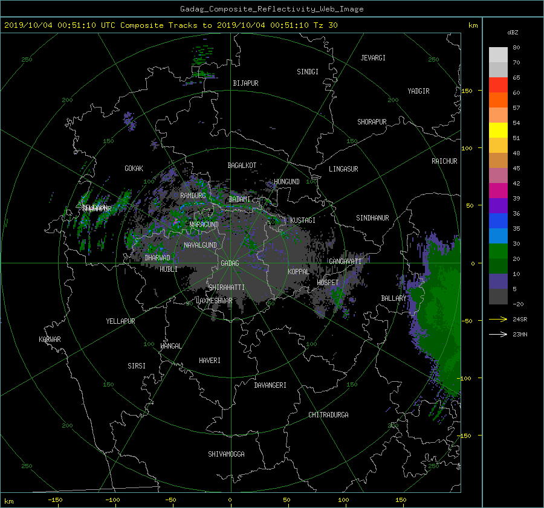Click the LAXMESHWAR city label
The height and width of the screenshot is (508, 544).
[x=214, y=301]
